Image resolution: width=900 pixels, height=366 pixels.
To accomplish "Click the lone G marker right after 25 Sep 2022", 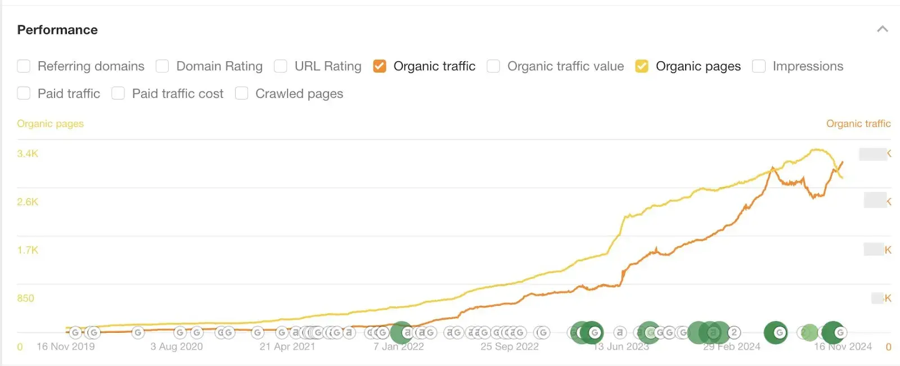I will coord(543,333).
